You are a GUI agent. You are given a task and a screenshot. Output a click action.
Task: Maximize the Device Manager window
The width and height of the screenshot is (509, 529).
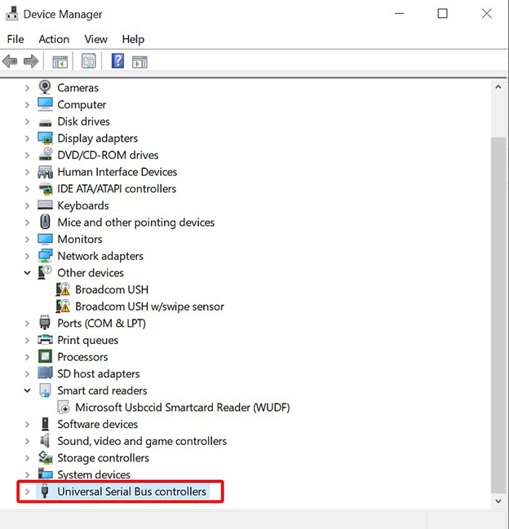pos(442,14)
